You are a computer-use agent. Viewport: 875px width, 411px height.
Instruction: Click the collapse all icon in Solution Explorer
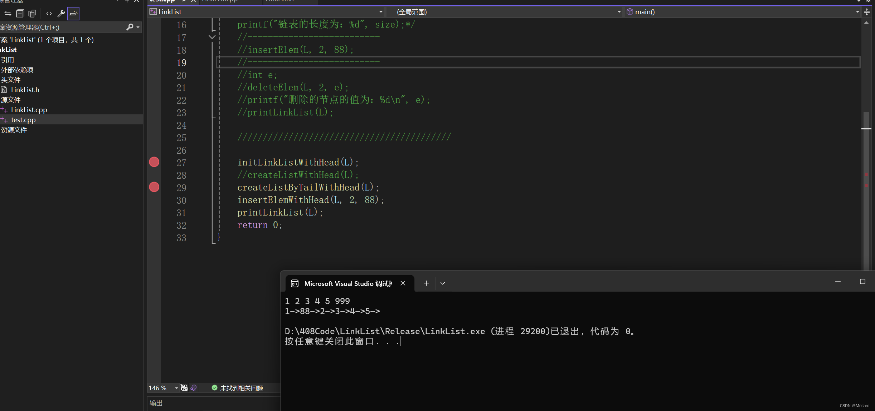20,14
